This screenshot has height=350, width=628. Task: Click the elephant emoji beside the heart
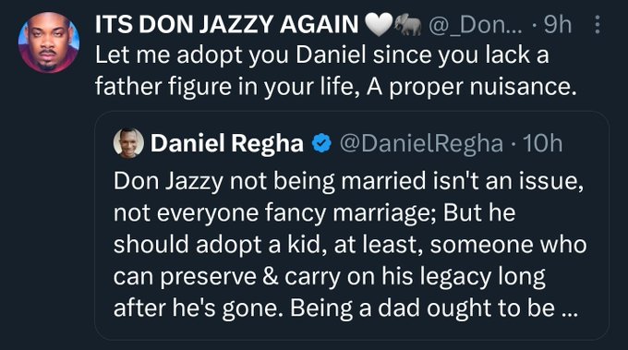point(407,25)
